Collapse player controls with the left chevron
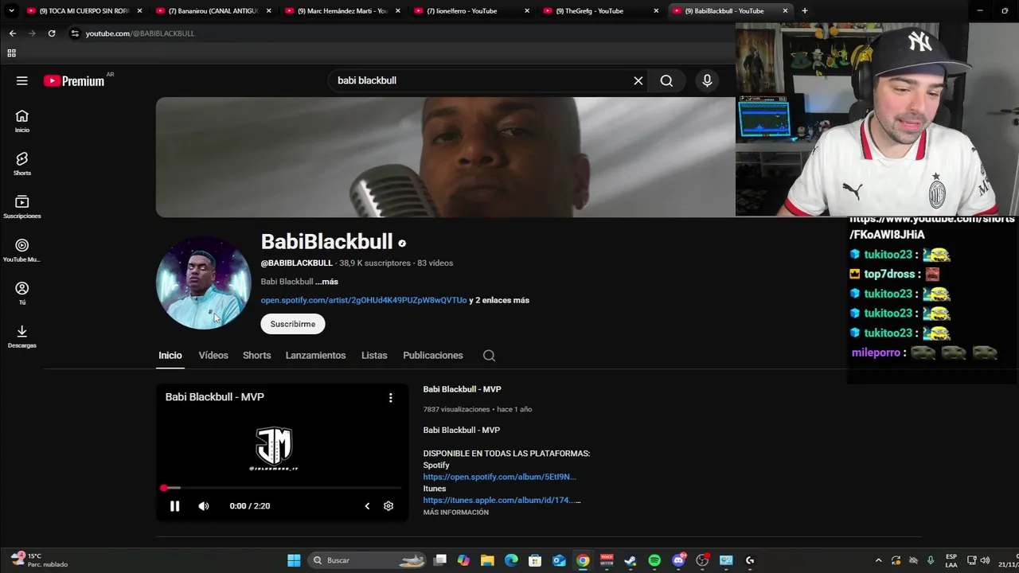This screenshot has width=1019, height=573. click(367, 506)
